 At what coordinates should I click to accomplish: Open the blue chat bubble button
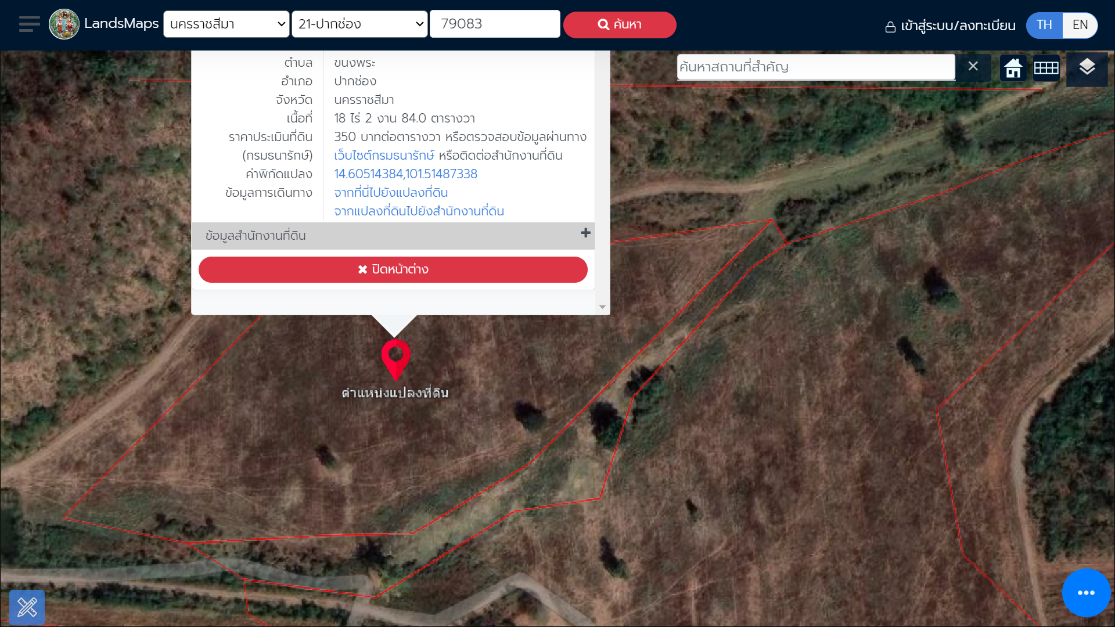[x=1086, y=593]
